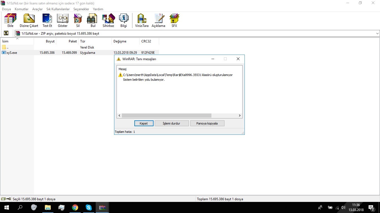This screenshot has width=380, height=213.
Task: Minimize the Tanı mesajları dialog
Action: tap(213, 59)
